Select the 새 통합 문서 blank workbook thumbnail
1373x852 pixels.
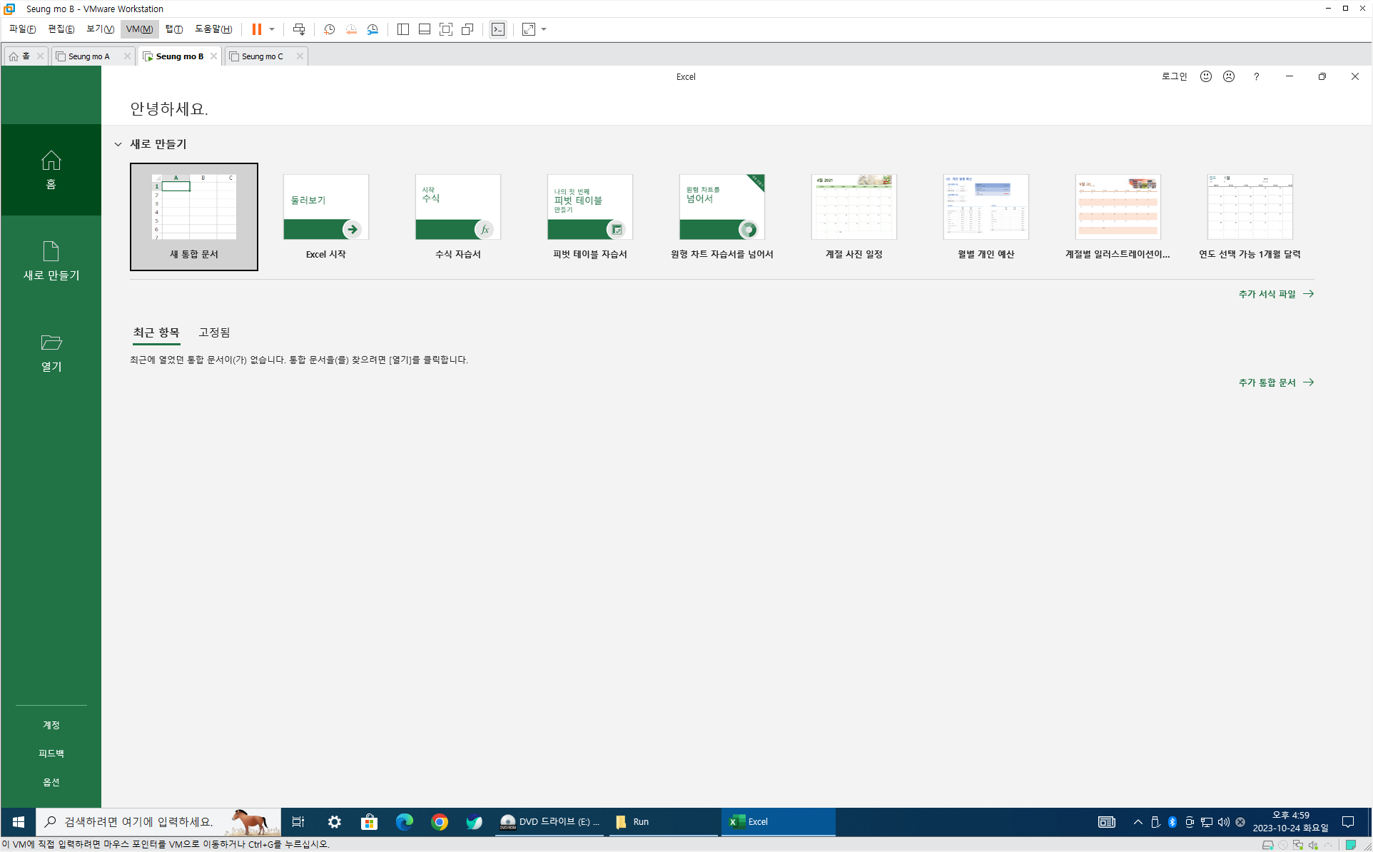(x=194, y=216)
